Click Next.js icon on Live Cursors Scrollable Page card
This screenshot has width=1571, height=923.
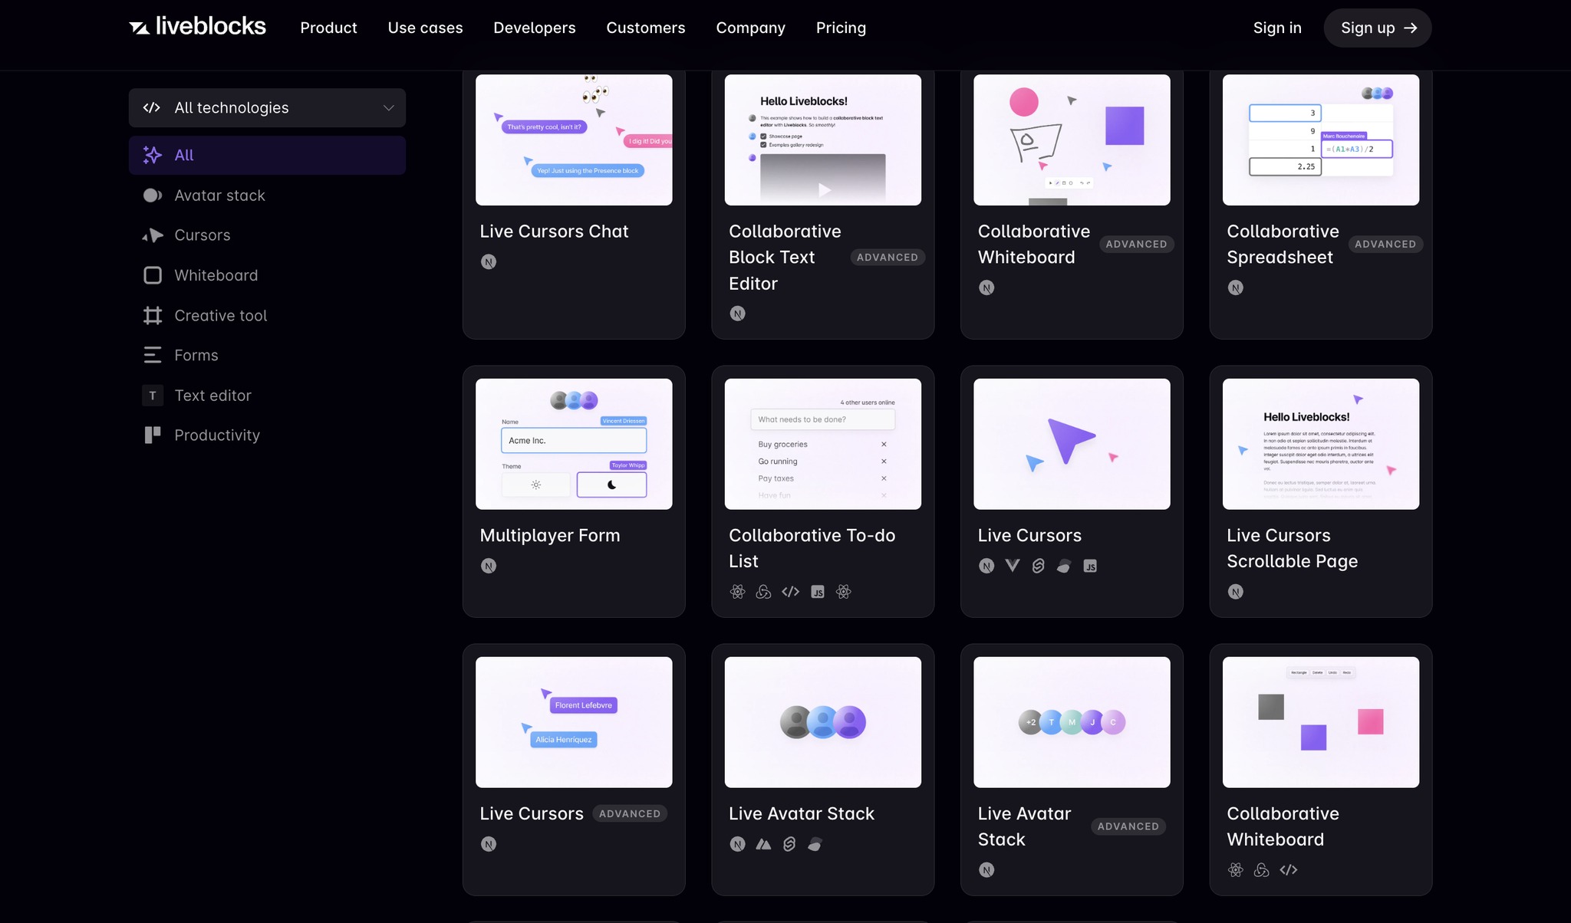pyautogui.click(x=1235, y=592)
